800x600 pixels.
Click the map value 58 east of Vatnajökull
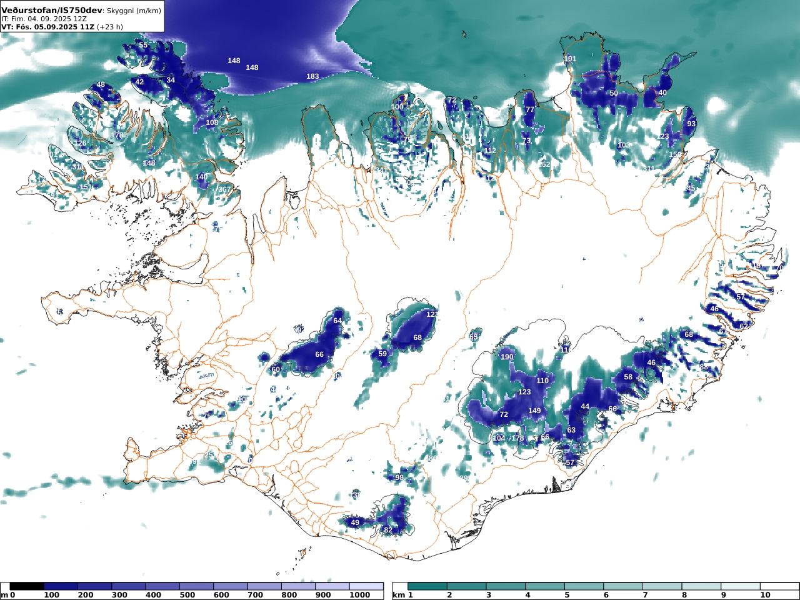point(628,377)
